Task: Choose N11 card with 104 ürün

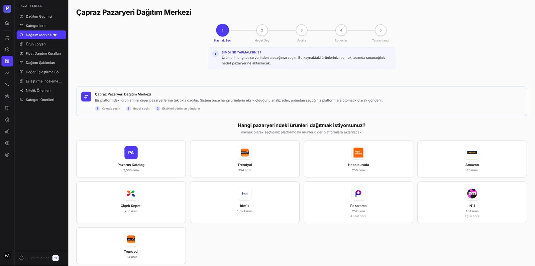Action: click(x=472, y=202)
